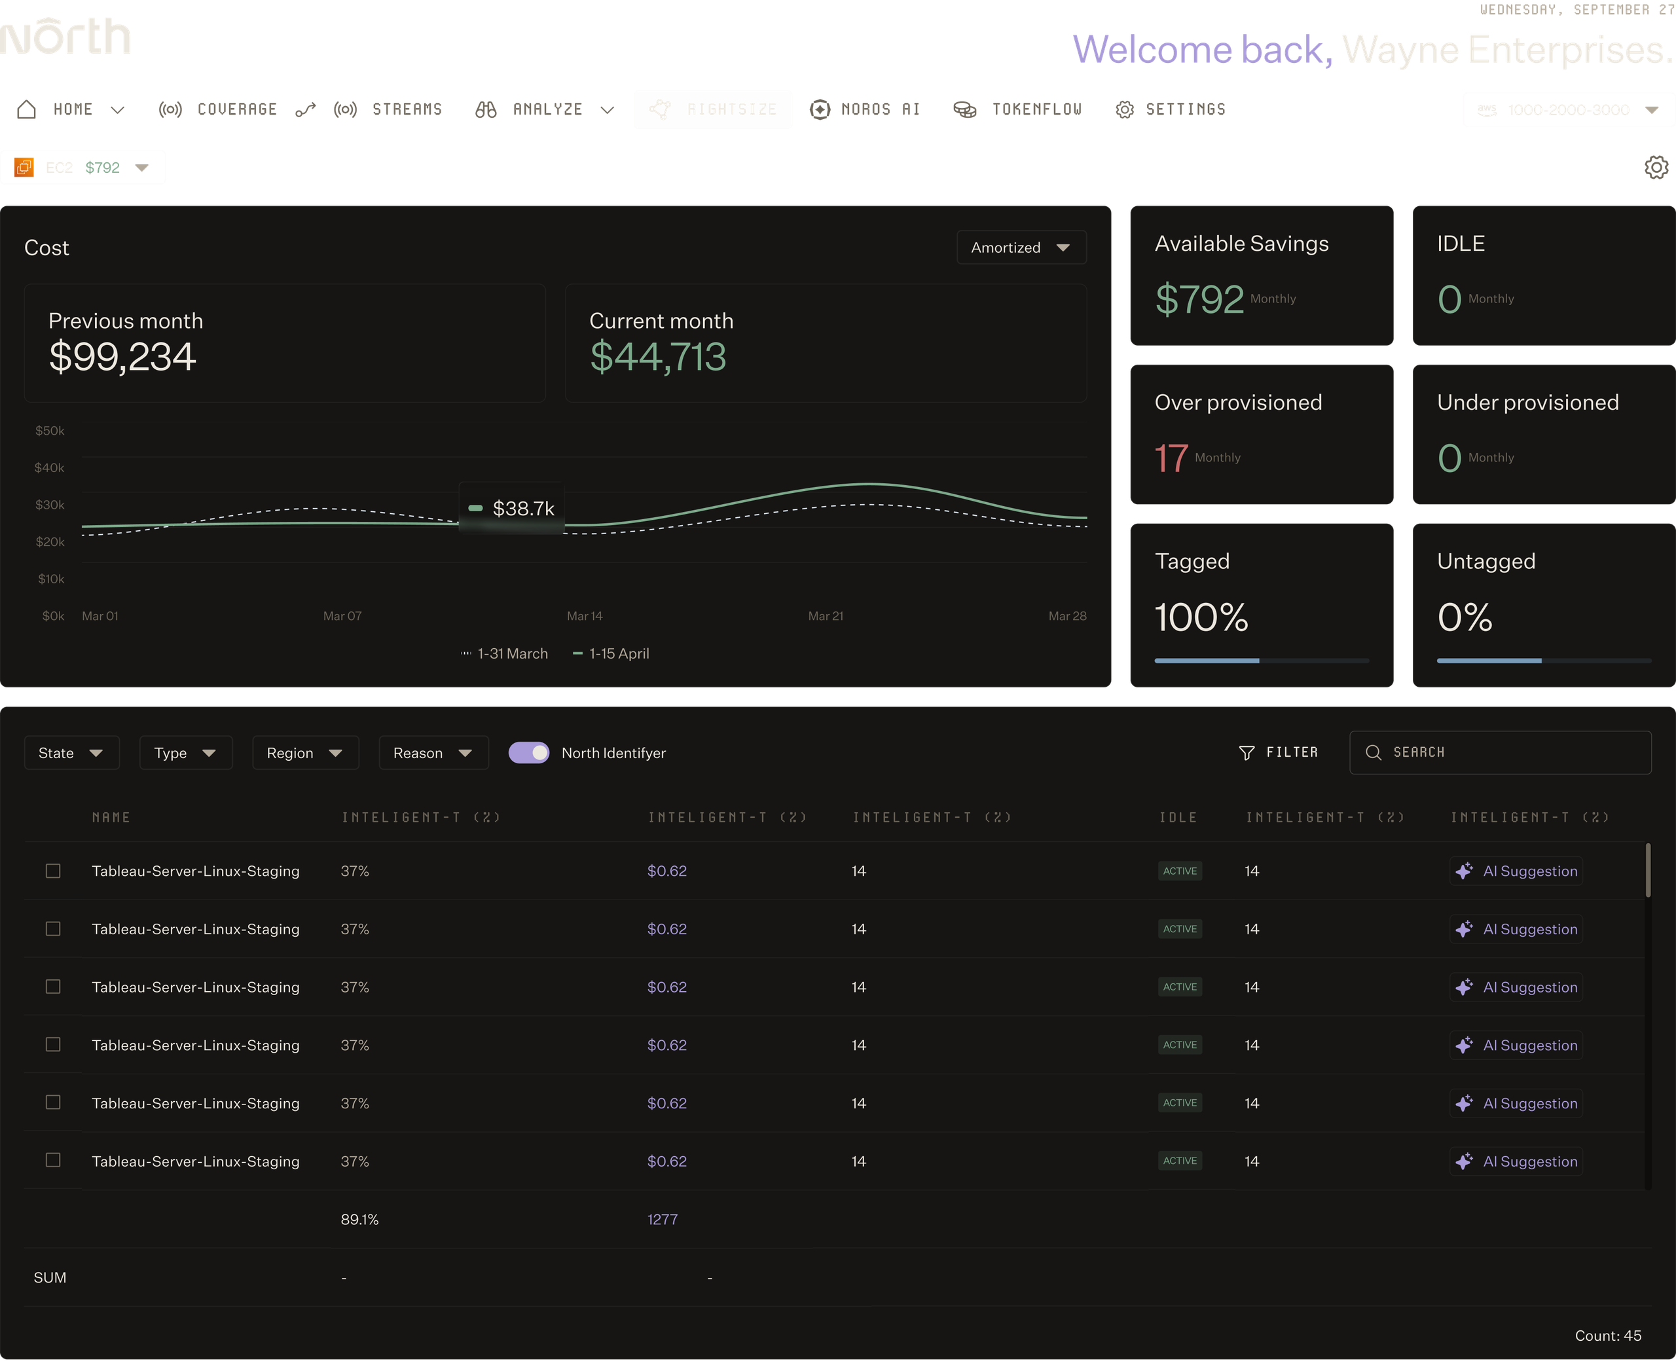1676x1365 pixels.
Task: Toggle the North Identifyer switch
Action: (528, 752)
